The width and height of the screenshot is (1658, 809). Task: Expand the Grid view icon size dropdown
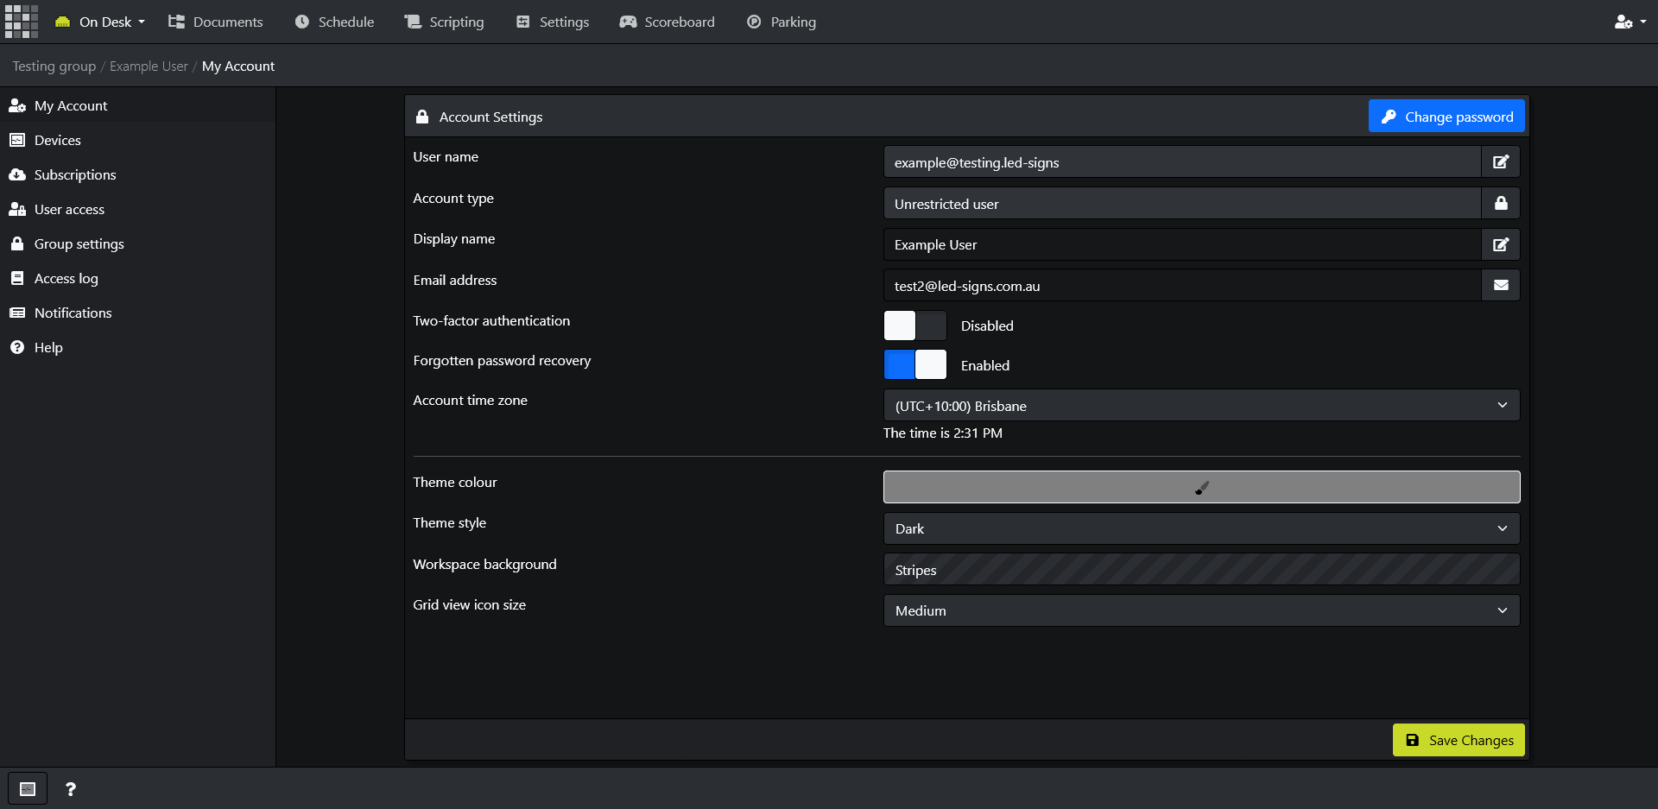[1201, 610]
